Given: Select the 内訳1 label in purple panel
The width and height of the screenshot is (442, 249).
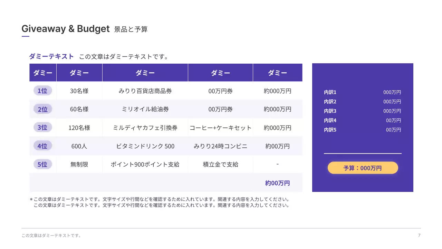Looking at the screenshot, I should [x=330, y=92].
